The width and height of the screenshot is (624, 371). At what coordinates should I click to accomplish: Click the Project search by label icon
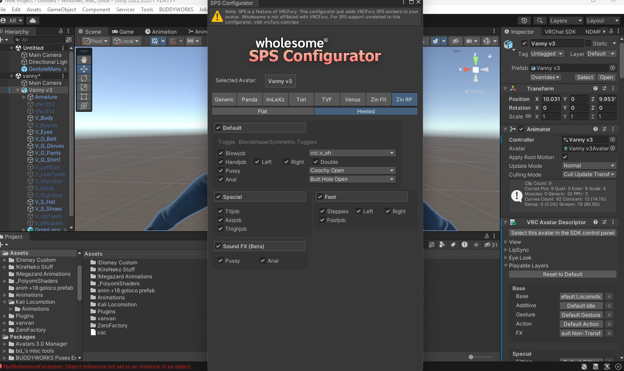(x=453, y=245)
